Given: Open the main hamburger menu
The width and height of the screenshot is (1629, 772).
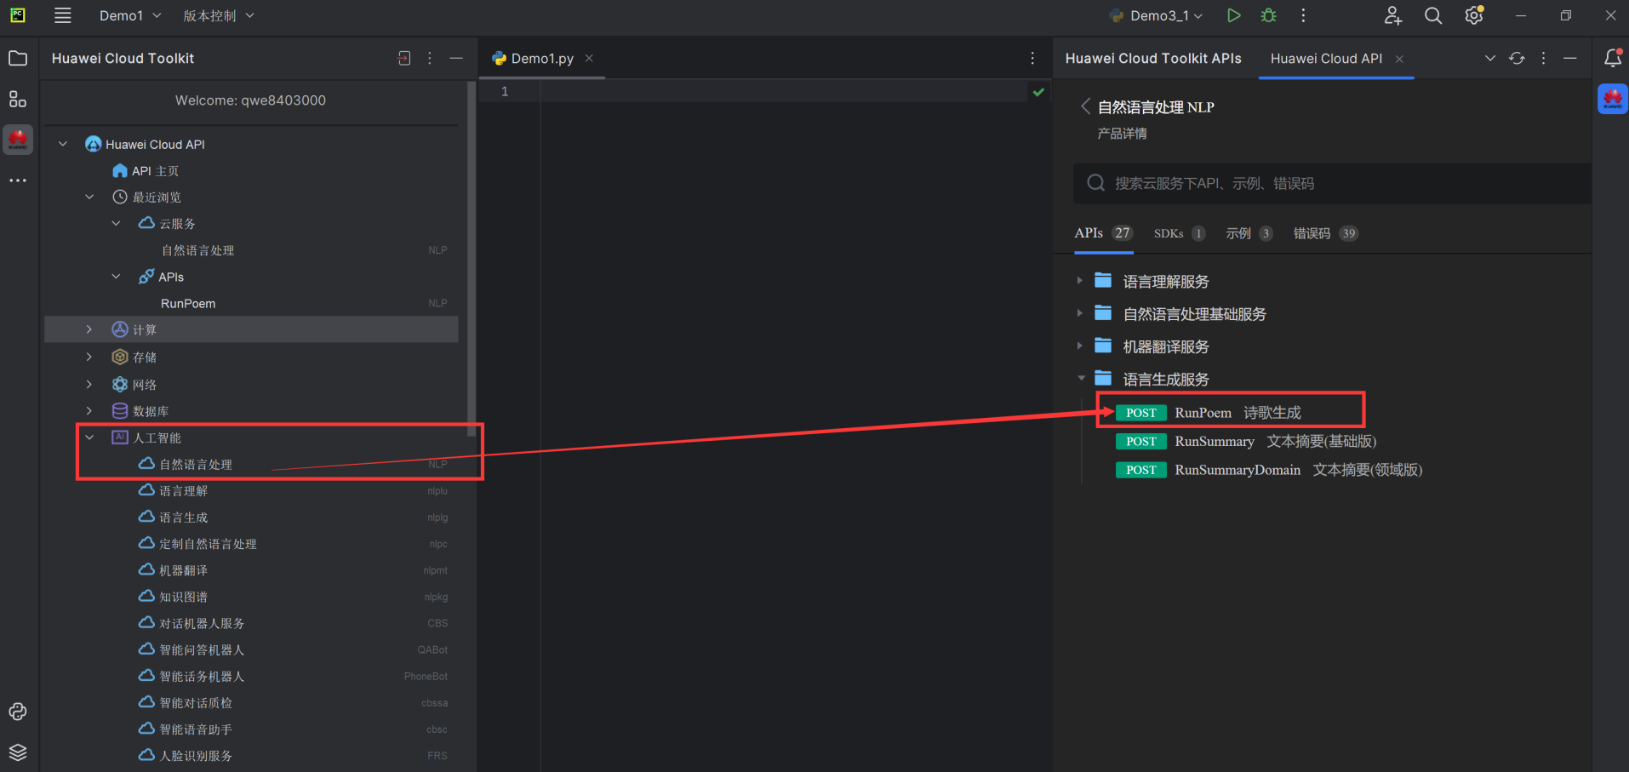Looking at the screenshot, I should (62, 15).
